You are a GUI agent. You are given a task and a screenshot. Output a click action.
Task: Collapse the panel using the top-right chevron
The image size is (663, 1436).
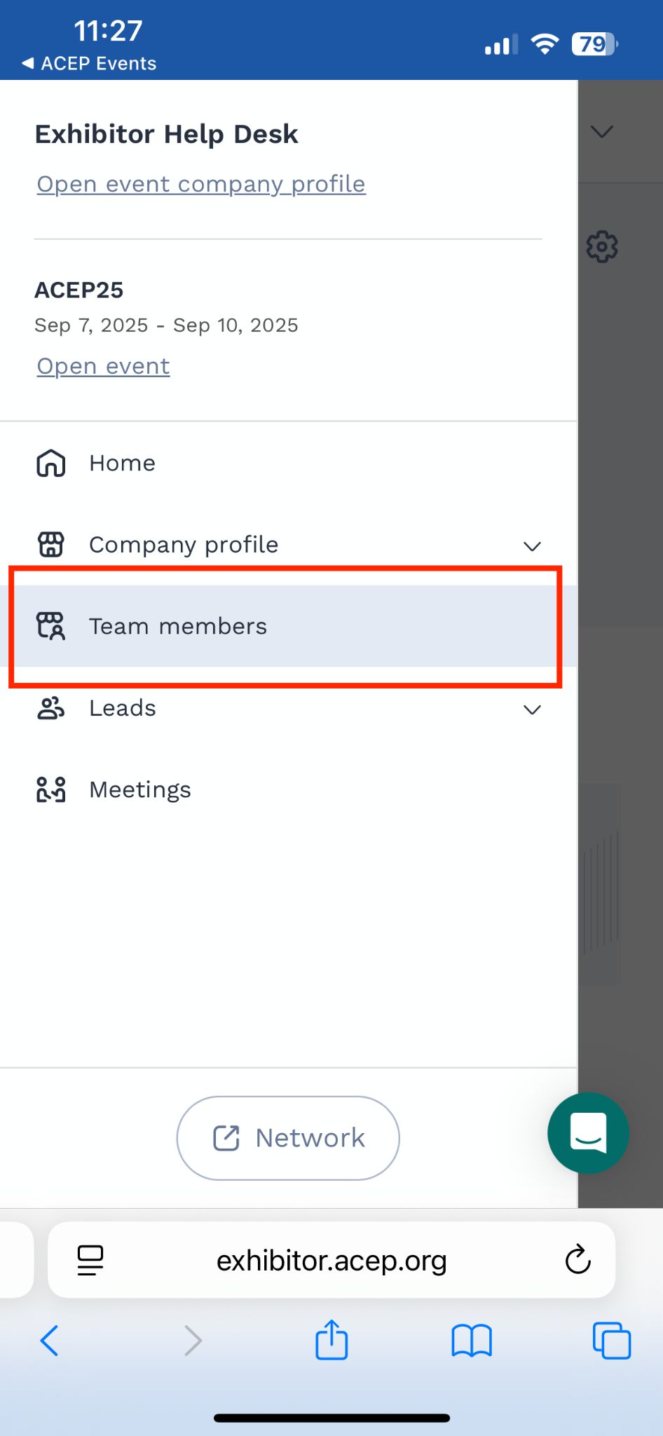601,132
